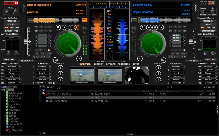Open the help question mark icon
219x136 pixels.
coord(201,3)
